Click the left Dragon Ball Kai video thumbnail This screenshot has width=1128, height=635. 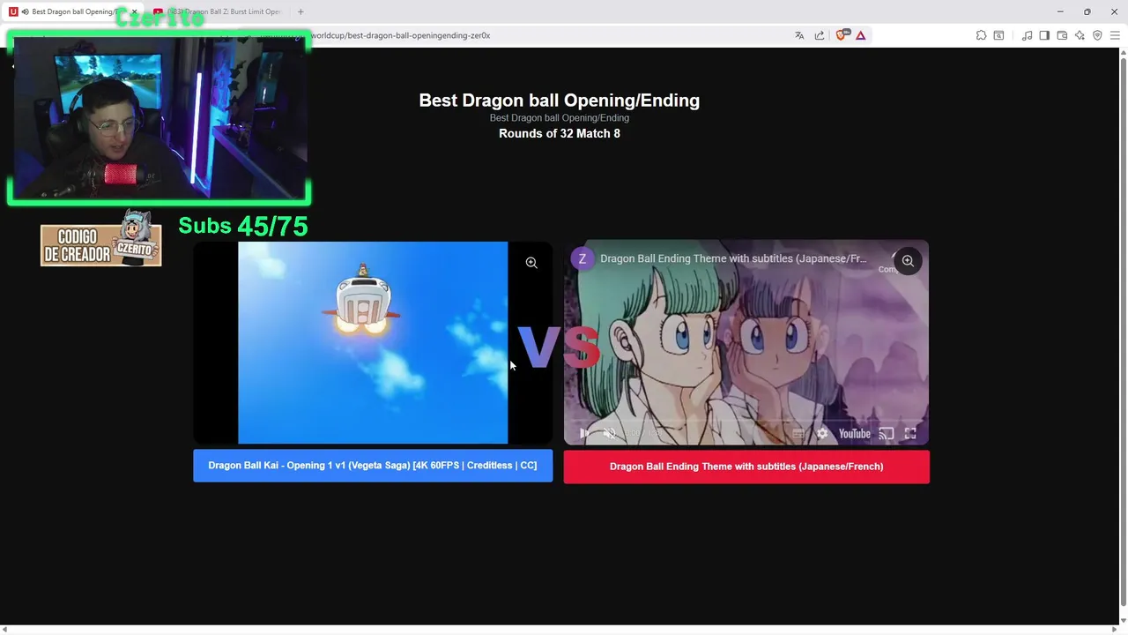[373, 342]
